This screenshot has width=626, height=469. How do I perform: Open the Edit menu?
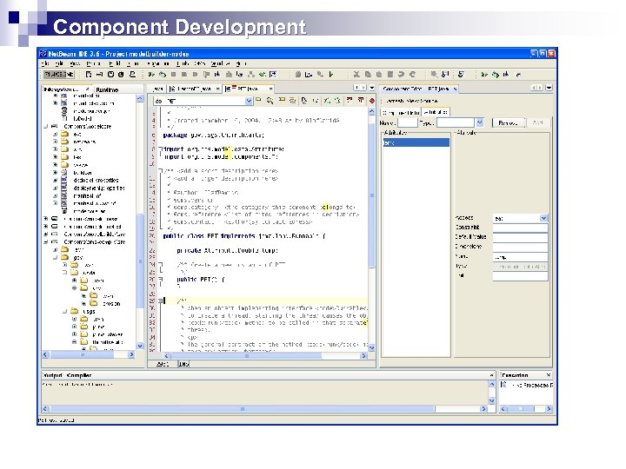click(59, 63)
